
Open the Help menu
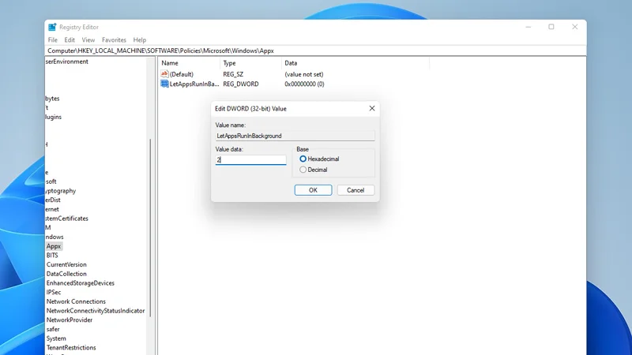140,40
